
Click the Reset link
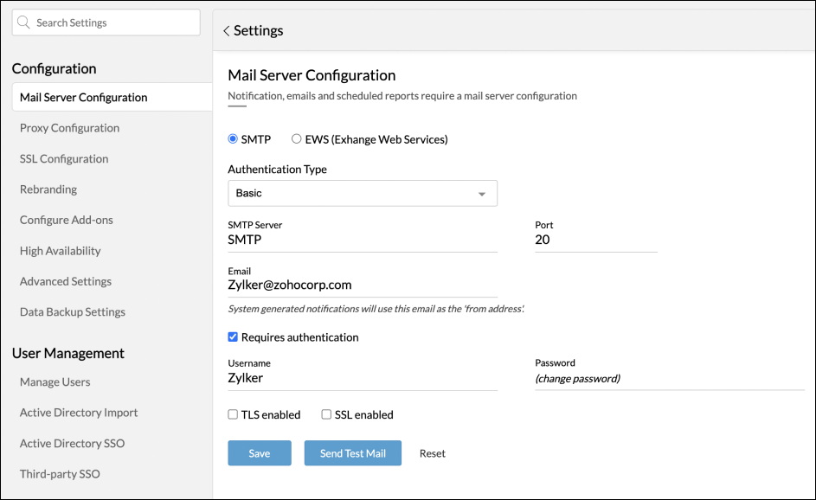click(x=433, y=453)
